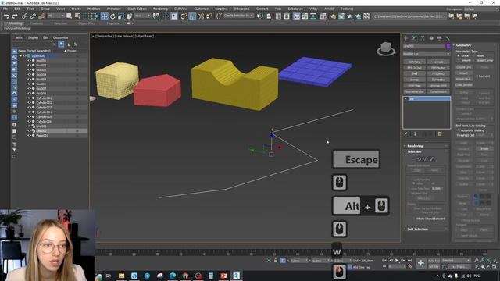Select Bezier Corner vertex type radio
The height and width of the screenshot is (281, 500).
click(x=473, y=60)
